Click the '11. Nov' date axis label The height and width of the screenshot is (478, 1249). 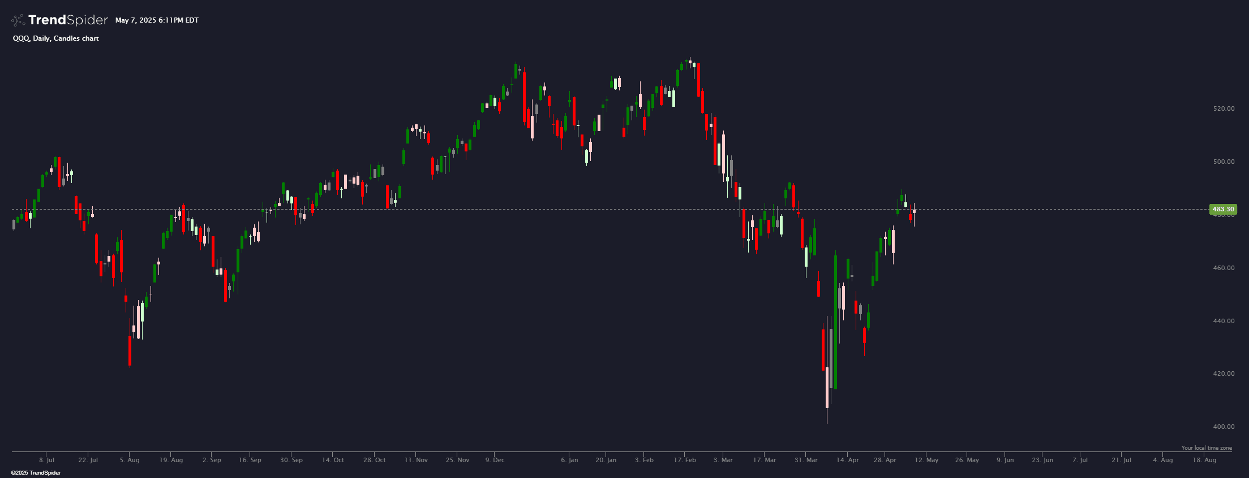[416, 460]
